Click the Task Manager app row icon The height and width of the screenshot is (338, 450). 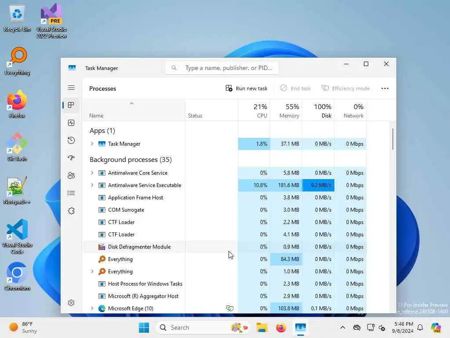[x=102, y=144]
